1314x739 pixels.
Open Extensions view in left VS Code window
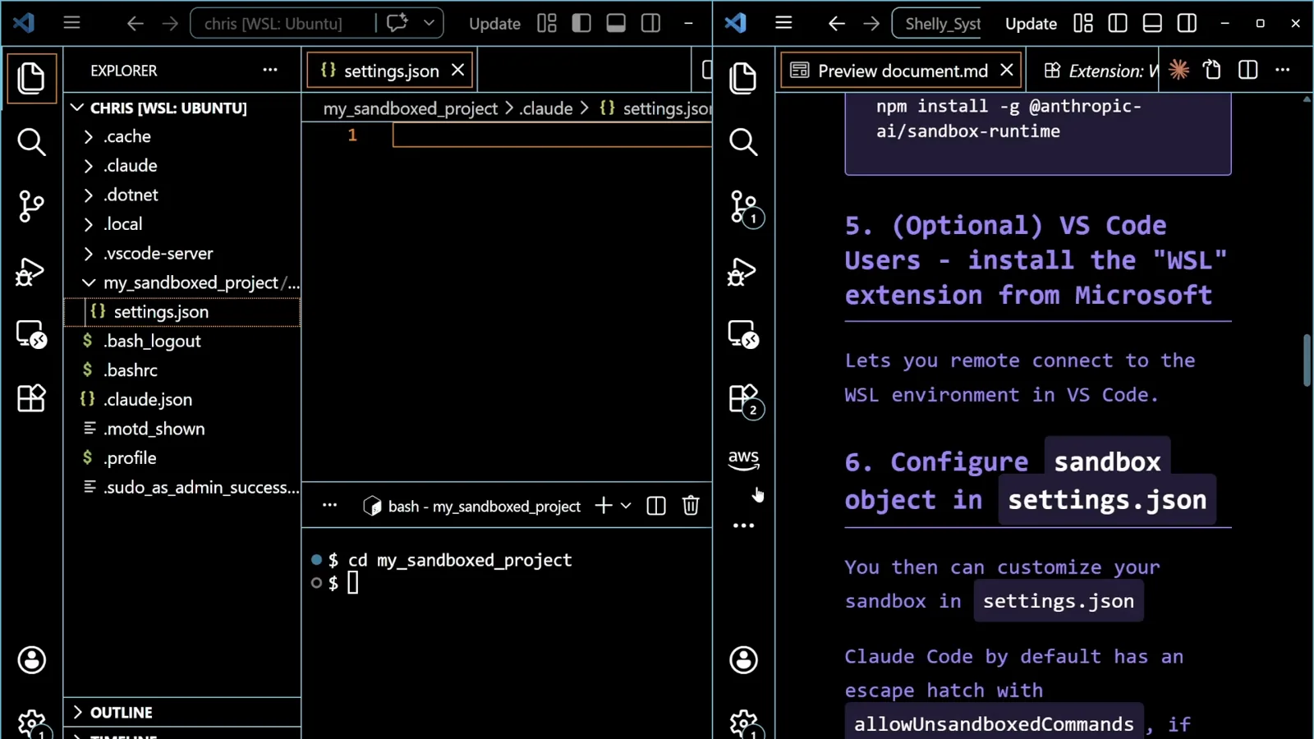pos(31,398)
